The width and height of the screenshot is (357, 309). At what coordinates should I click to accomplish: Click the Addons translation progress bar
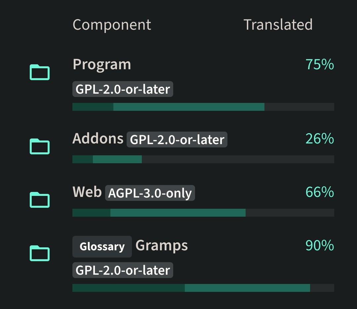tap(203, 159)
